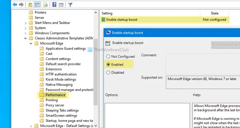Select the Not Configured radio button

pyautogui.click(x=108, y=57)
